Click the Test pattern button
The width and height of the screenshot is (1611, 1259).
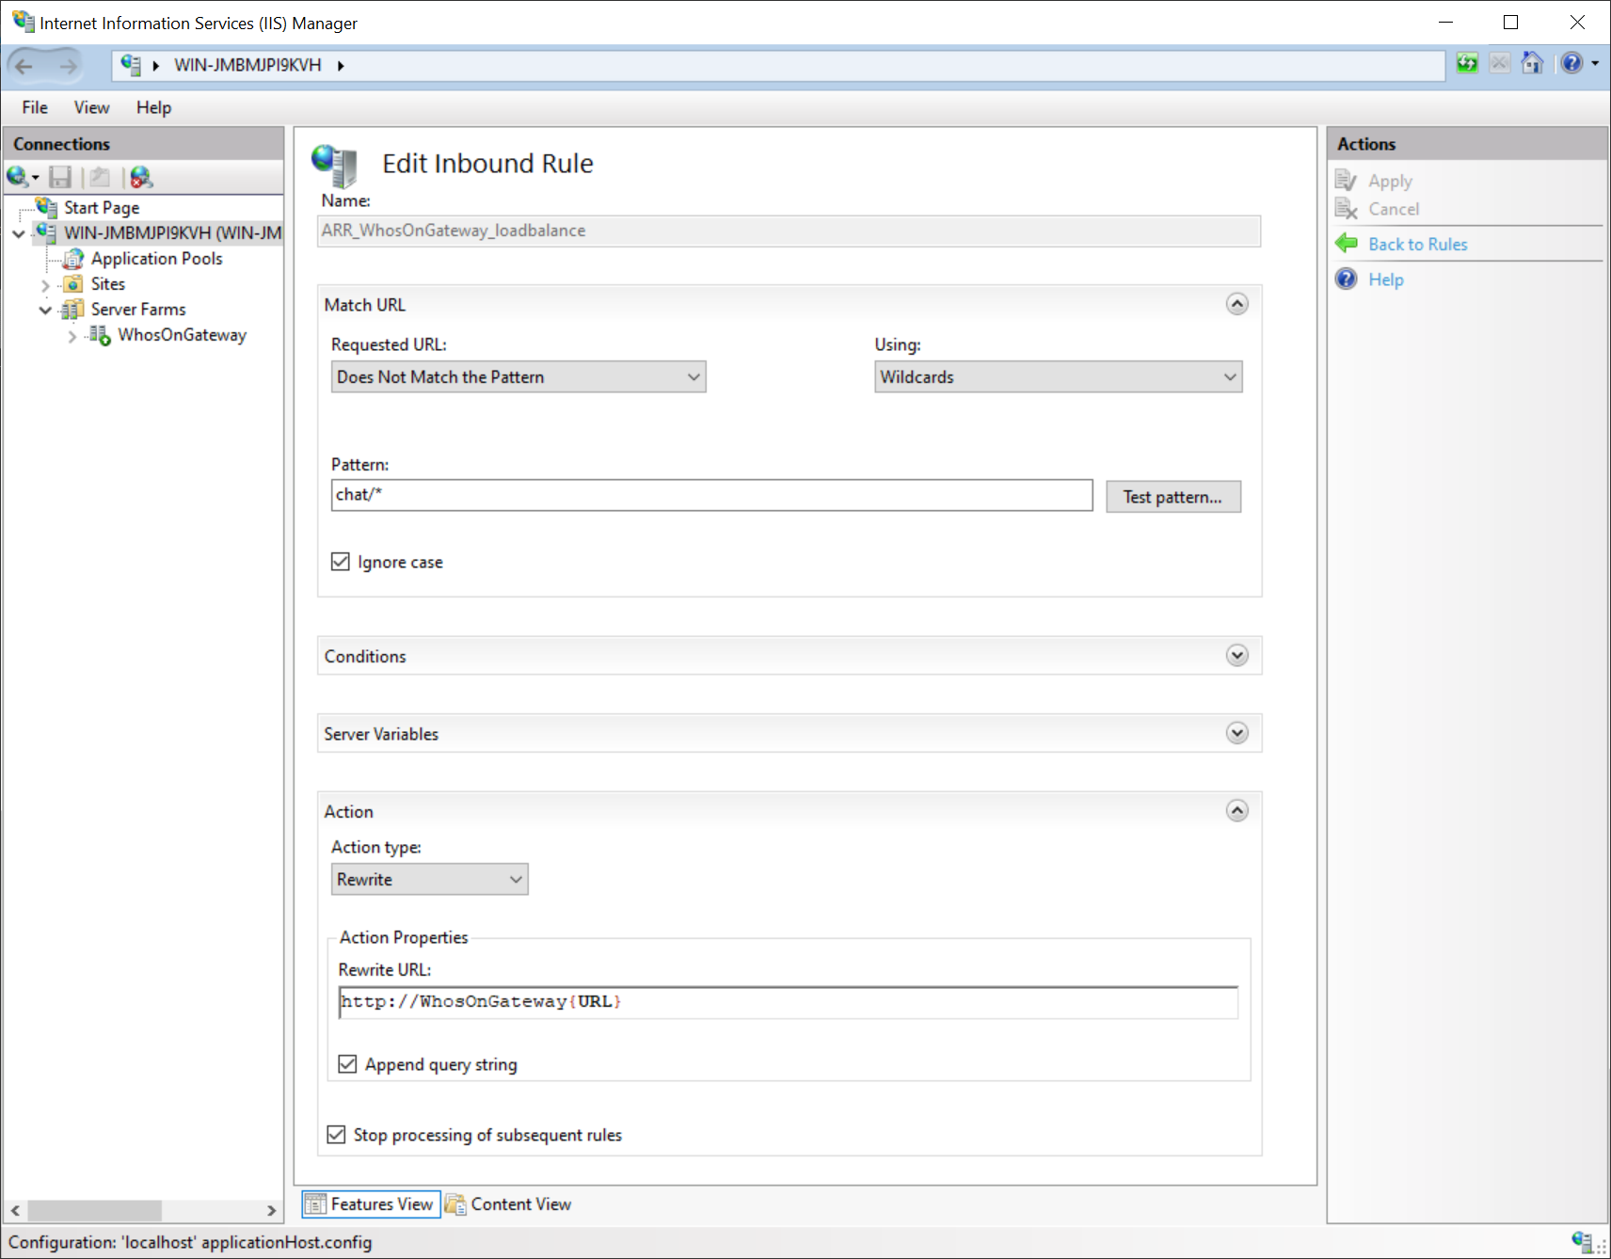tap(1173, 497)
